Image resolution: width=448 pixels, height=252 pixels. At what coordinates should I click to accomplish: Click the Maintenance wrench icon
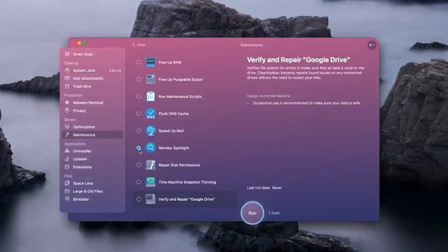pyautogui.click(x=67, y=135)
